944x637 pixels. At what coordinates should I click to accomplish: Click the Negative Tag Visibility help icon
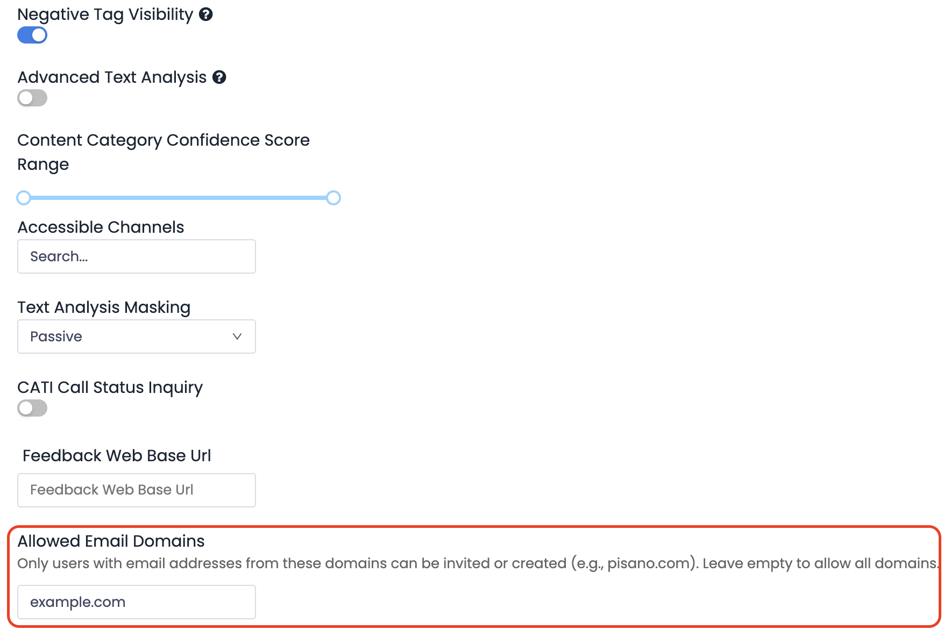(206, 15)
